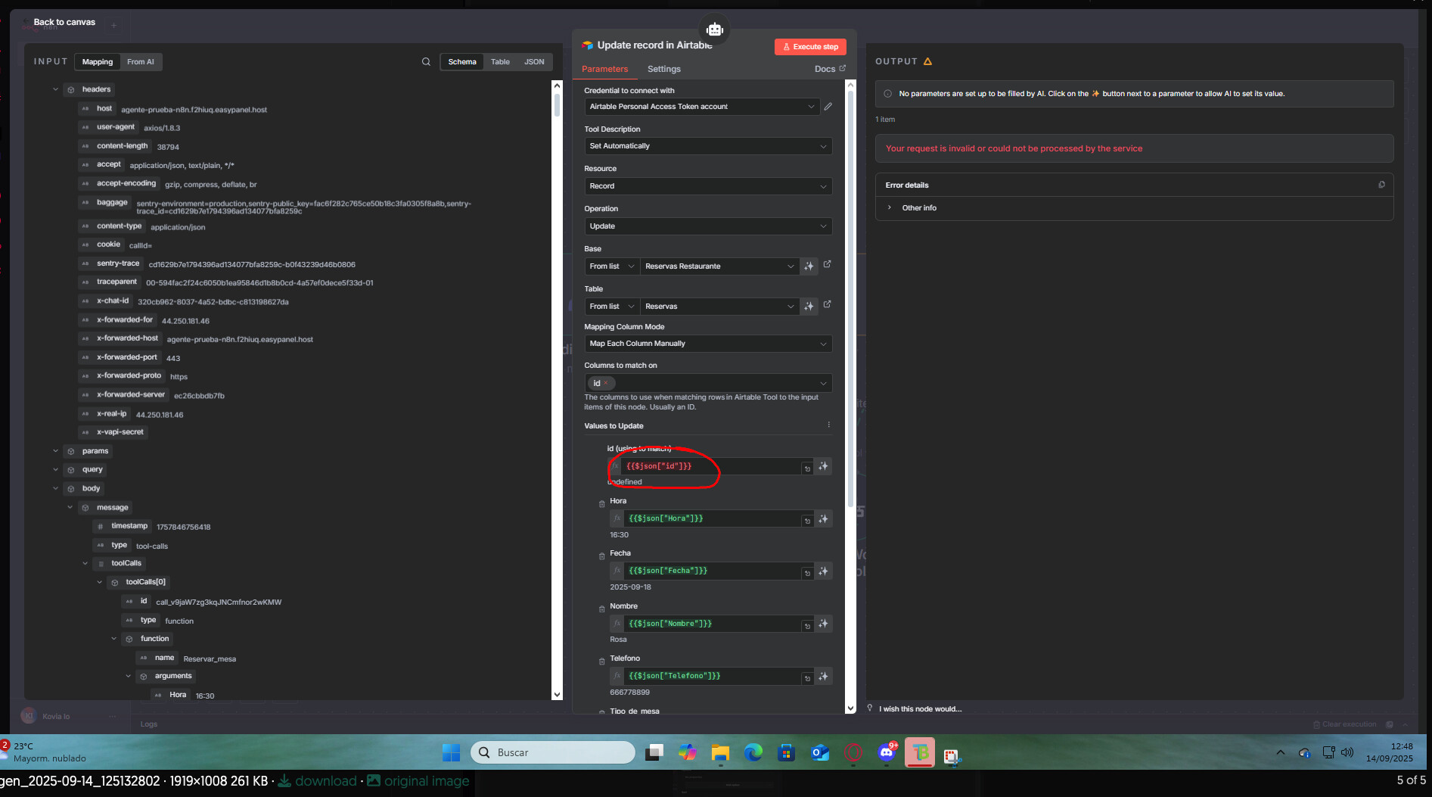The width and height of the screenshot is (1432, 797).
Task: Open the Columns to match on dropdown
Action: point(708,383)
